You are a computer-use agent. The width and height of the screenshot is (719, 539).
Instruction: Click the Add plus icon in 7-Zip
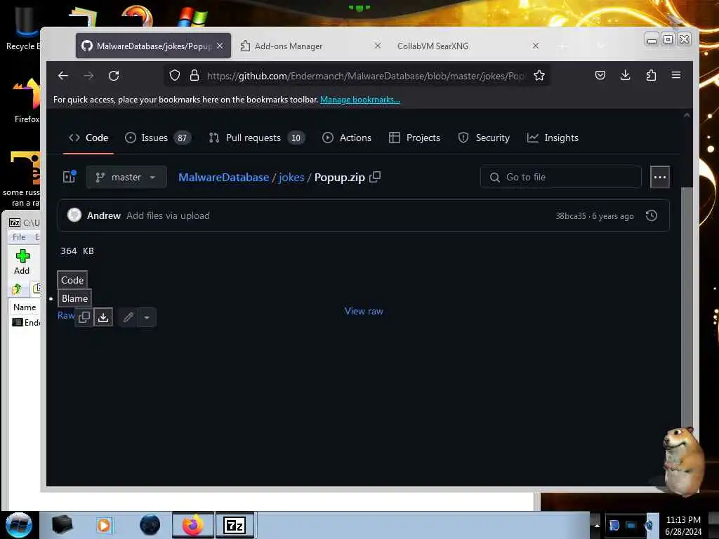(x=22, y=262)
